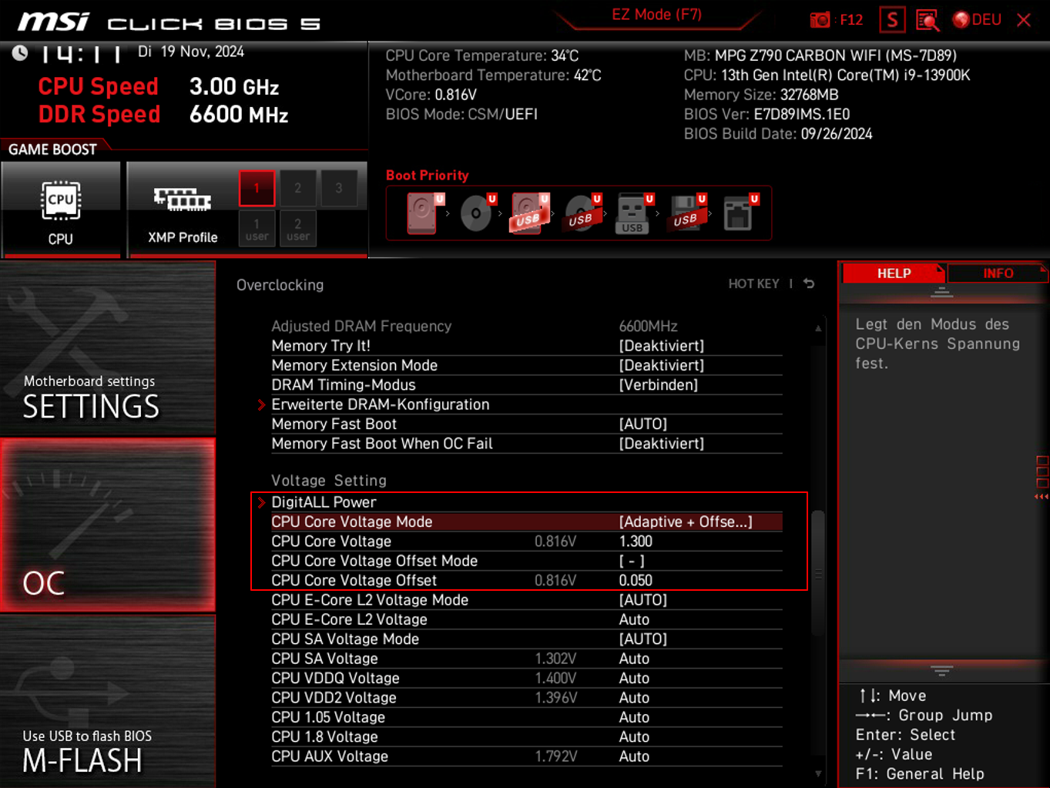The image size is (1050, 788).
Task: Select the first hard disk boot device icon
Action: pyautogui.click(x=425, y=213)
